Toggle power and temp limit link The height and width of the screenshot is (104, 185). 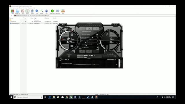(81, 38)
